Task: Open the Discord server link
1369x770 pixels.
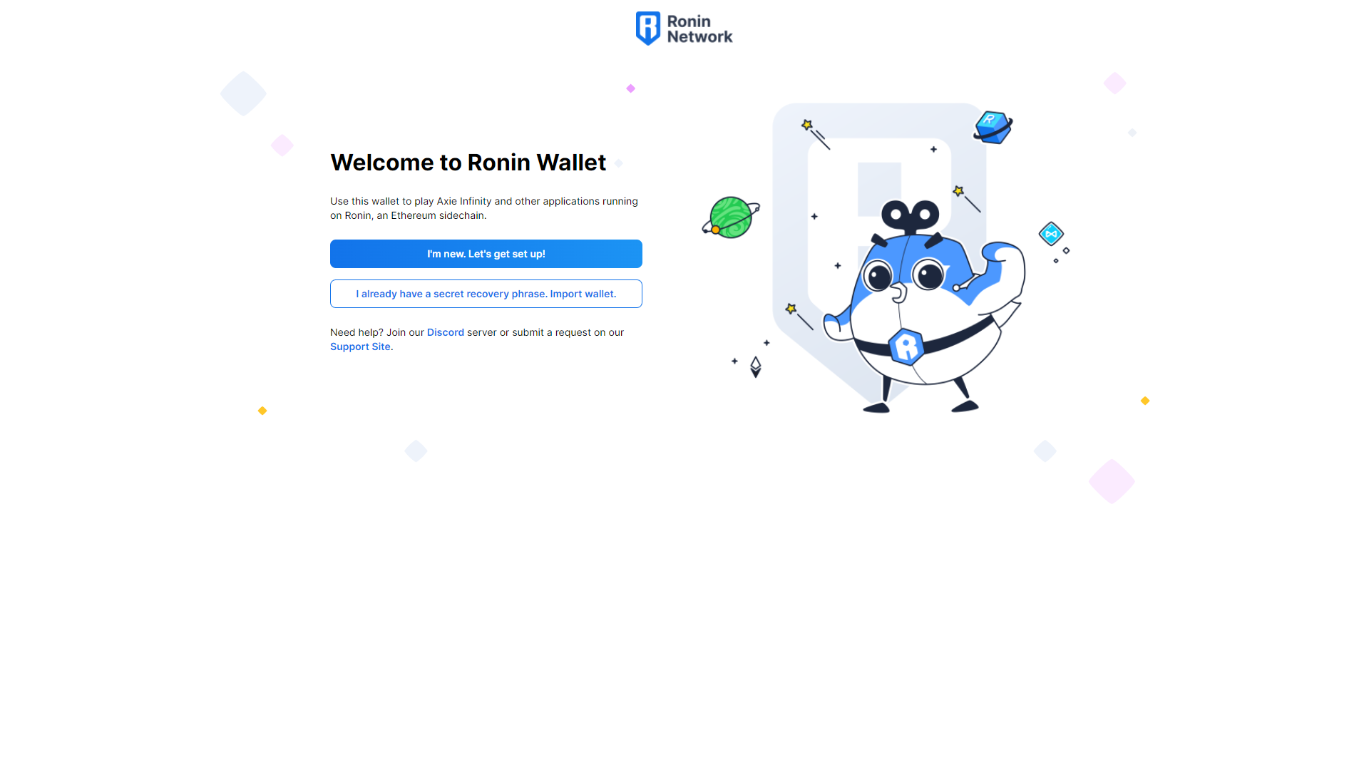Action: click(x=446, y=332)
